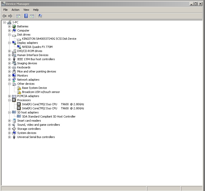Click the Imaging devices camera icon
205x191 pixels.
pyautogui.click(x=14, y=63)
